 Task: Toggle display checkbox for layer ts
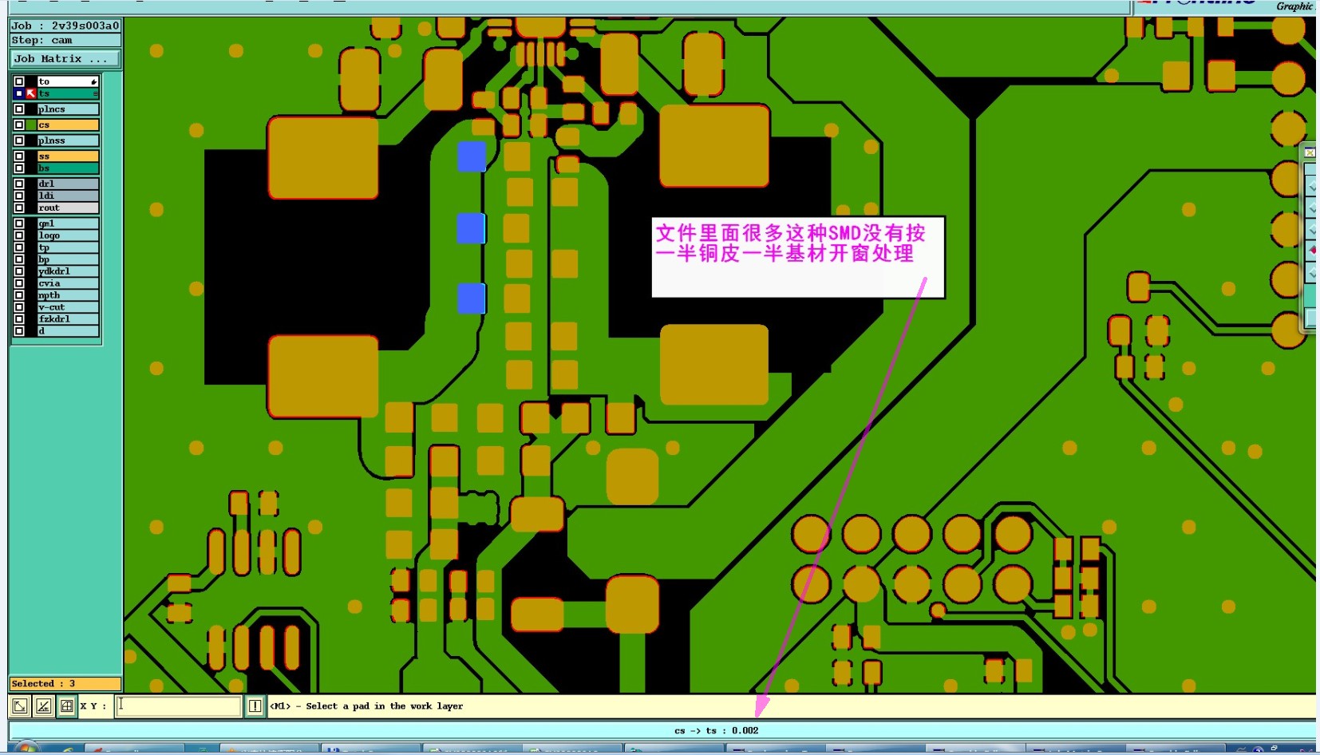click(19, 93)
